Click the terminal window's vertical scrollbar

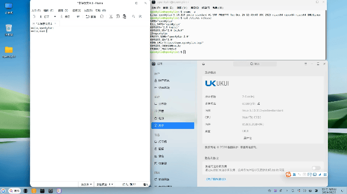point(326,35)
